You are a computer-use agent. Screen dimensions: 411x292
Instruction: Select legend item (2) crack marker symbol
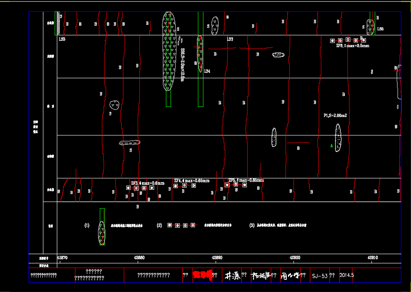pos(181,225)
